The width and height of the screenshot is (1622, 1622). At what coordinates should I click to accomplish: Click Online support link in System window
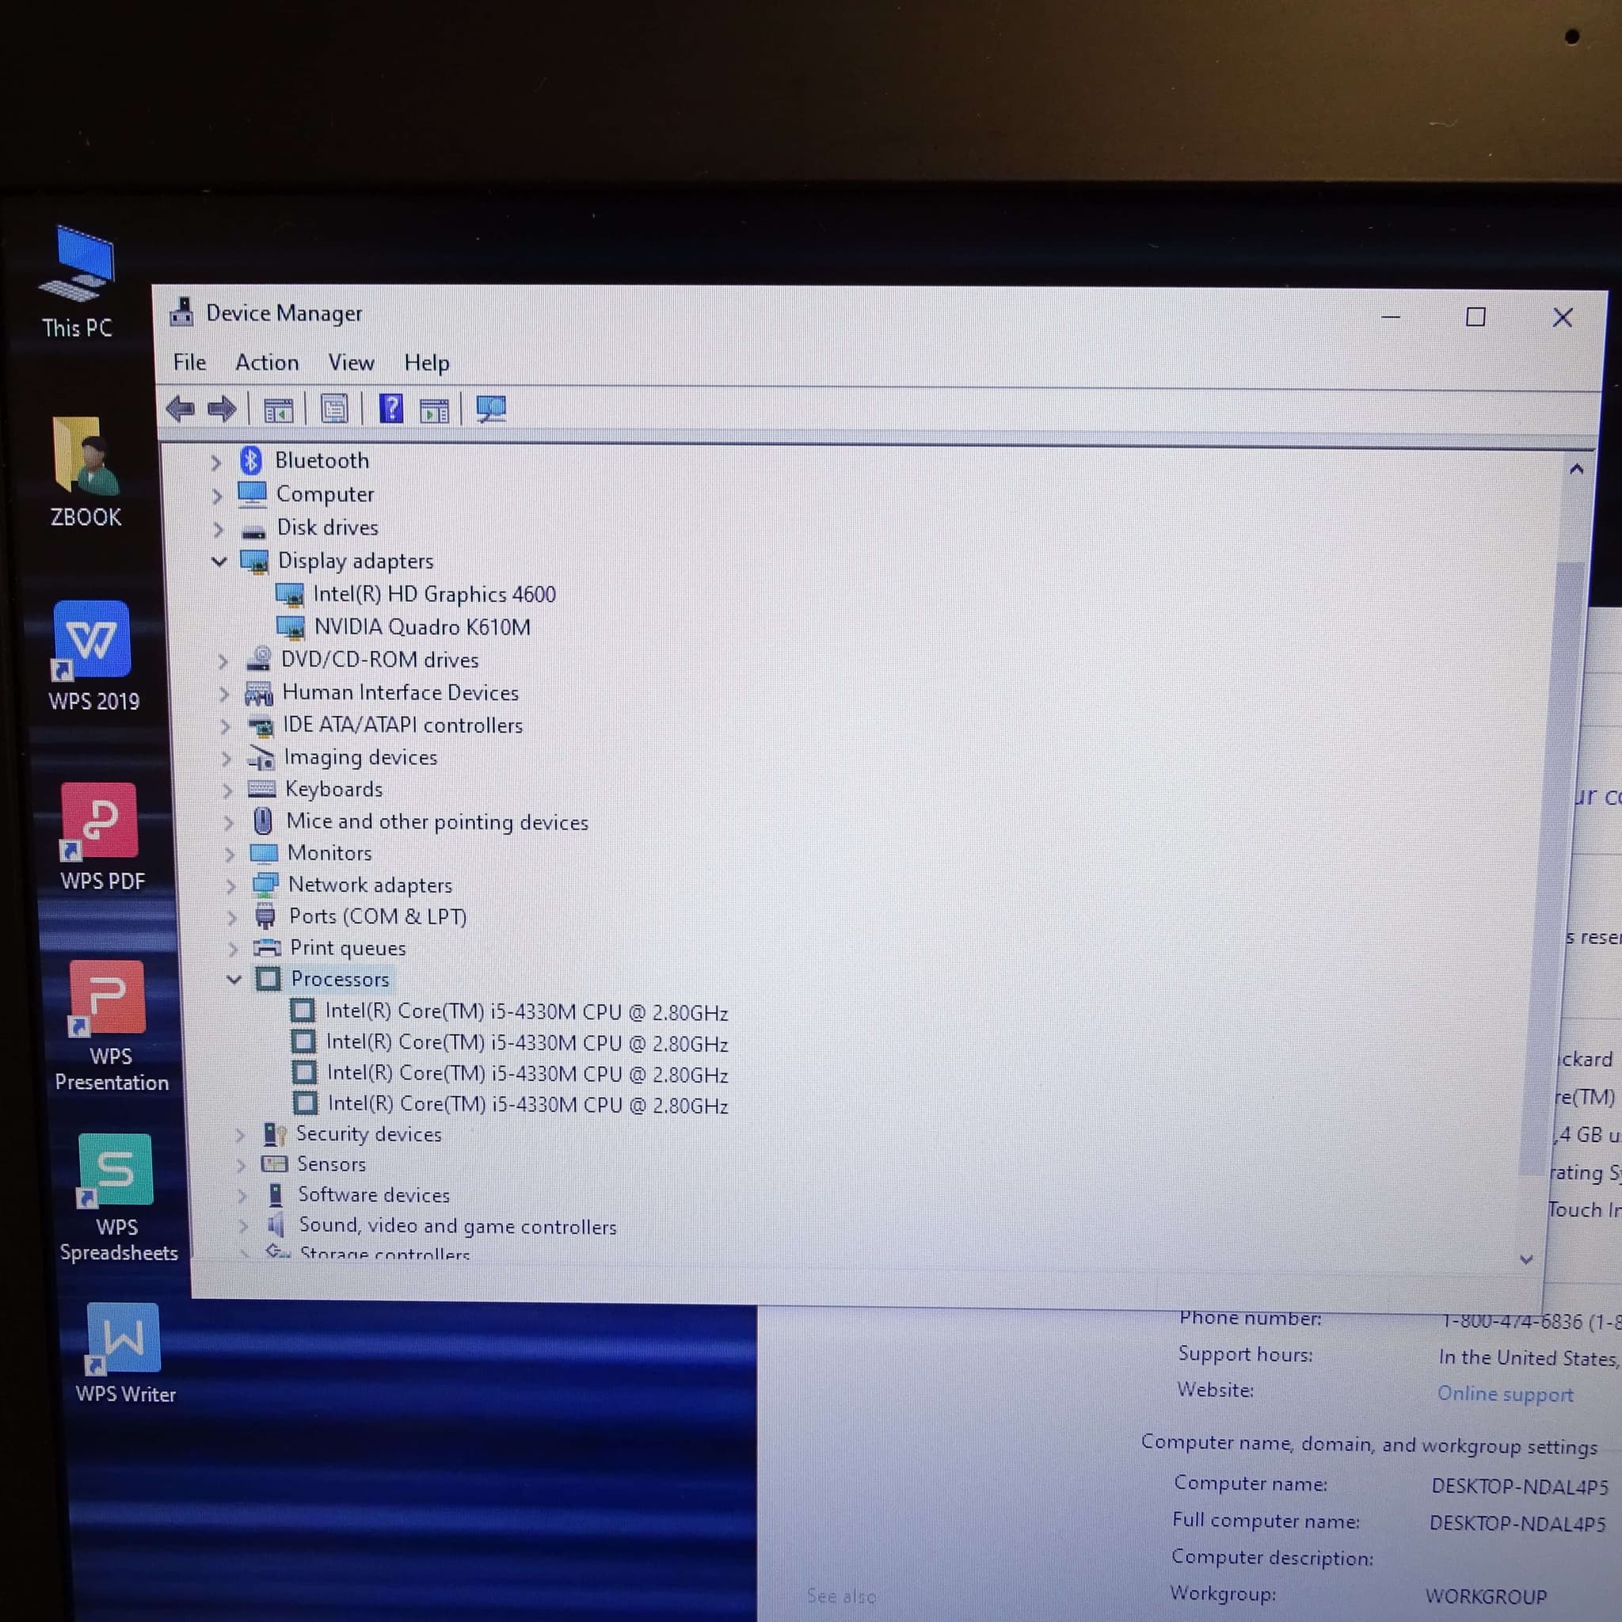(1506, 1395)
